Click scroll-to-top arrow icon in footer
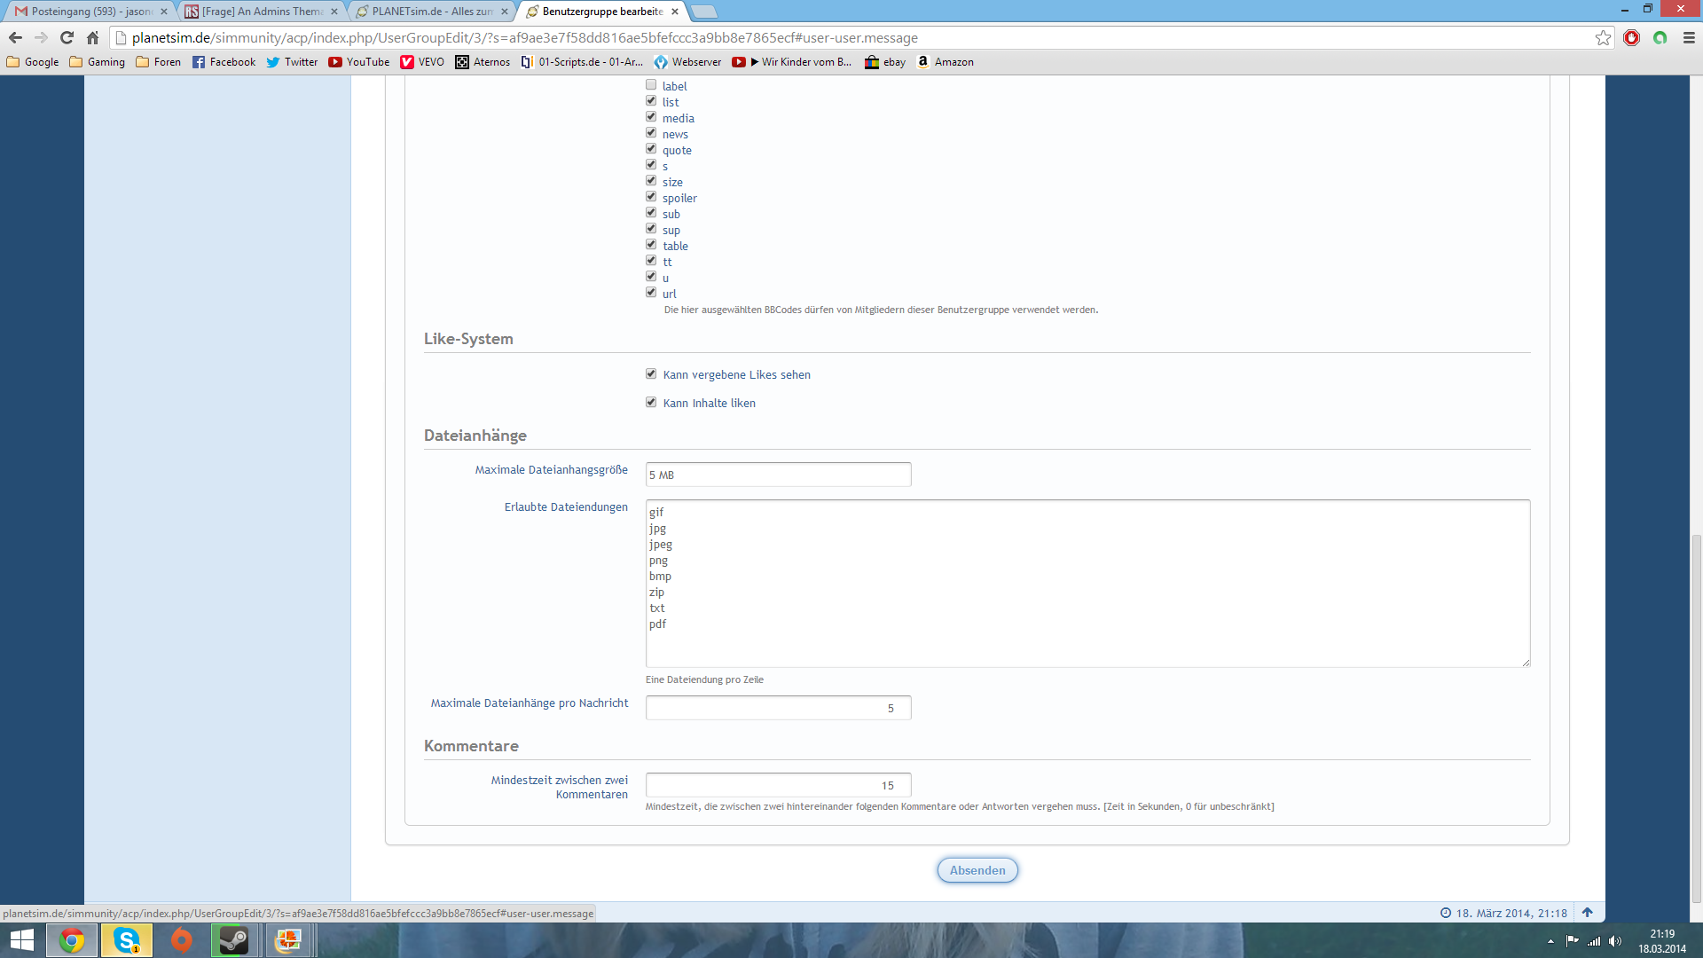1703x958 pixels. point(1588,912)
